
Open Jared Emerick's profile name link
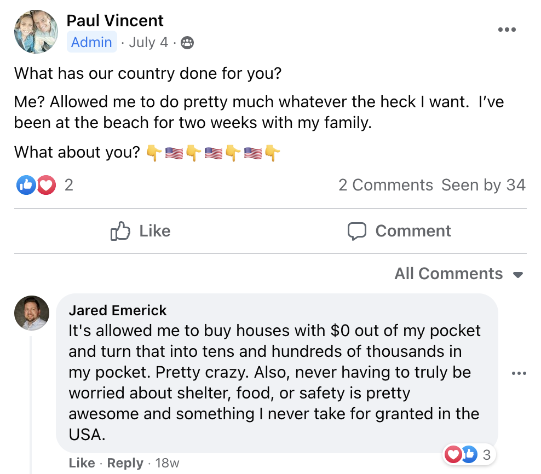point(118,310)
